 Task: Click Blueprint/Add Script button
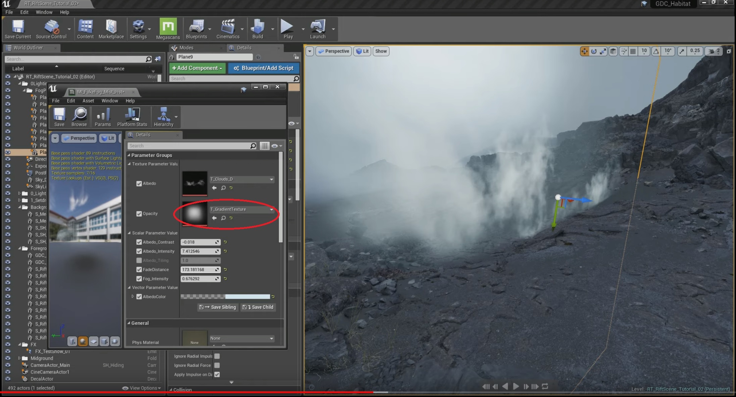tap(263, 68)
